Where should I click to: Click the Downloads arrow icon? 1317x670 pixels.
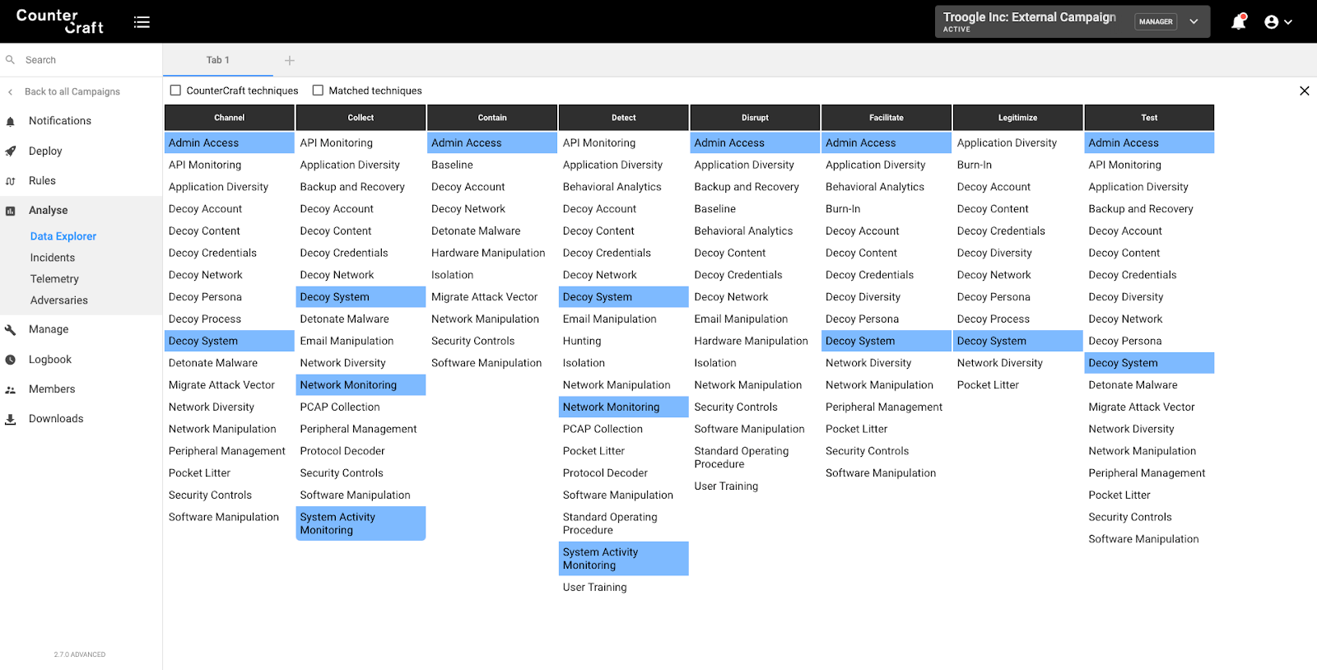(11, 419)
